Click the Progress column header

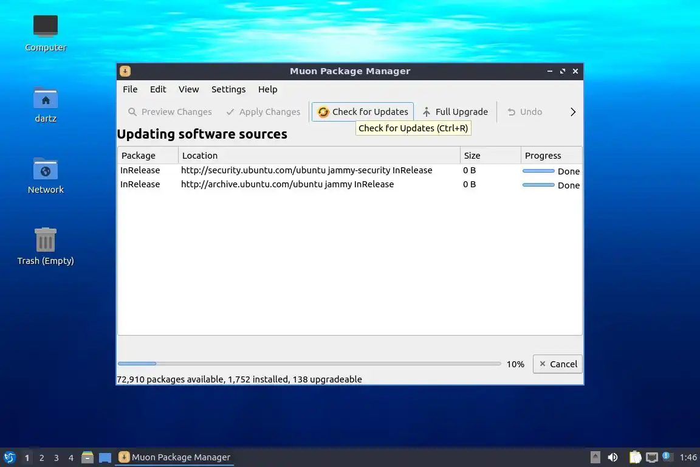[x=551, y=155]
